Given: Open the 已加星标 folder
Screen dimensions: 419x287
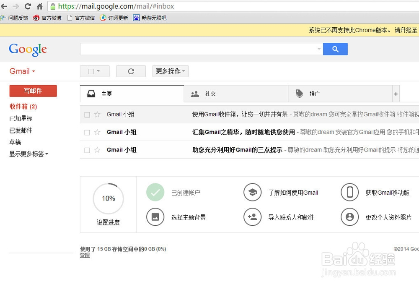Looking at the screenshot, I should point(21,118).
